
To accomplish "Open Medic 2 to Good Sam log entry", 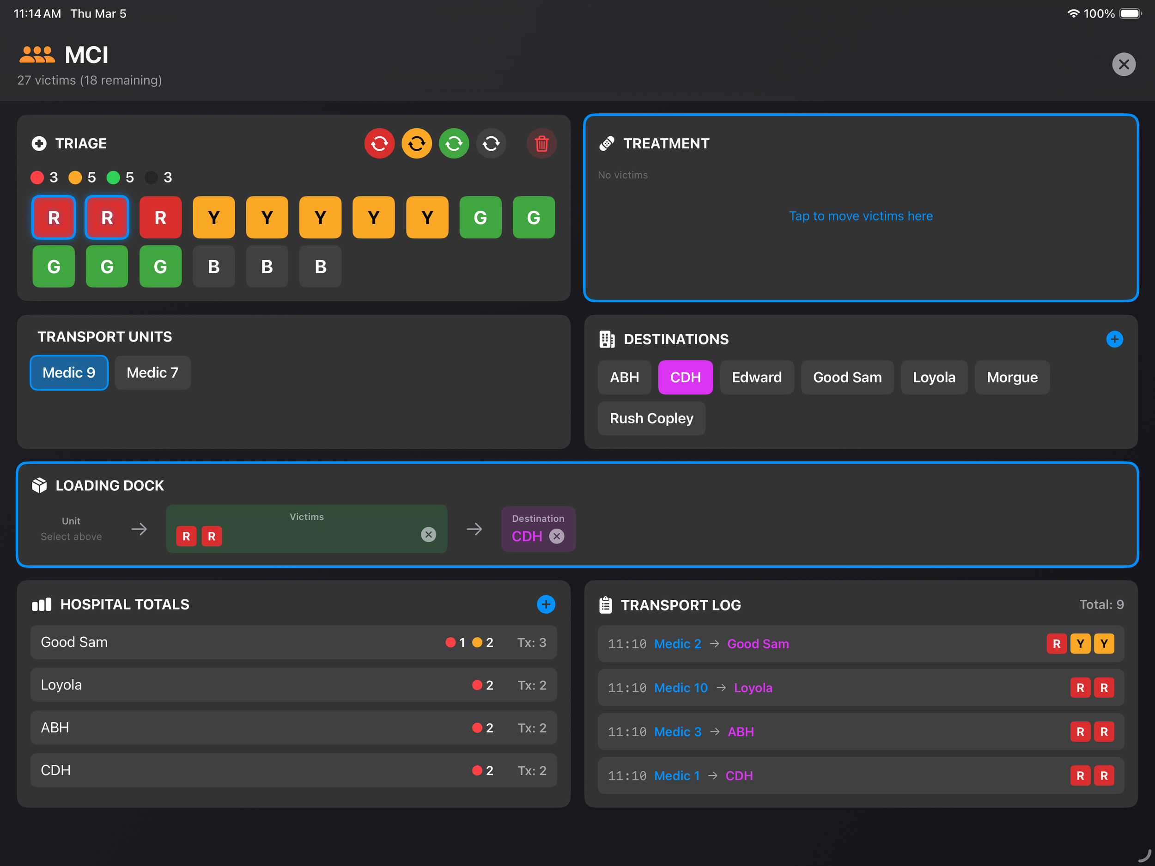I will 861,644.
